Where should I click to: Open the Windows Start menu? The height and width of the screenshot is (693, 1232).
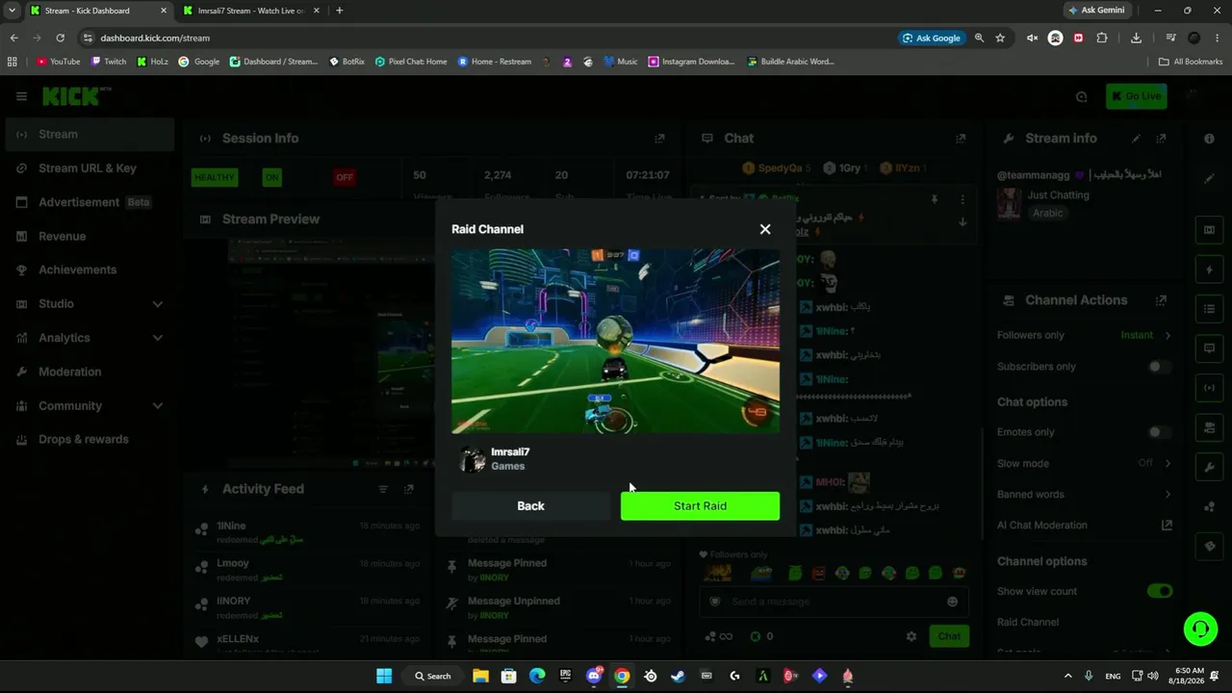[x=384, y=676]
